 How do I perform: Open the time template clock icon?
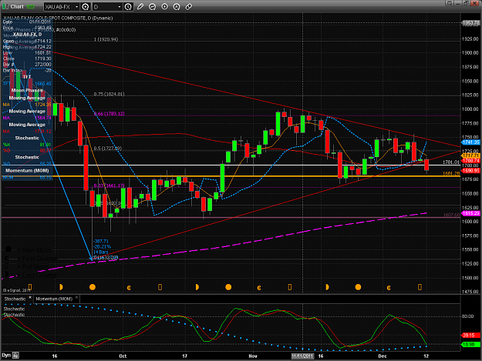[128, 6]
